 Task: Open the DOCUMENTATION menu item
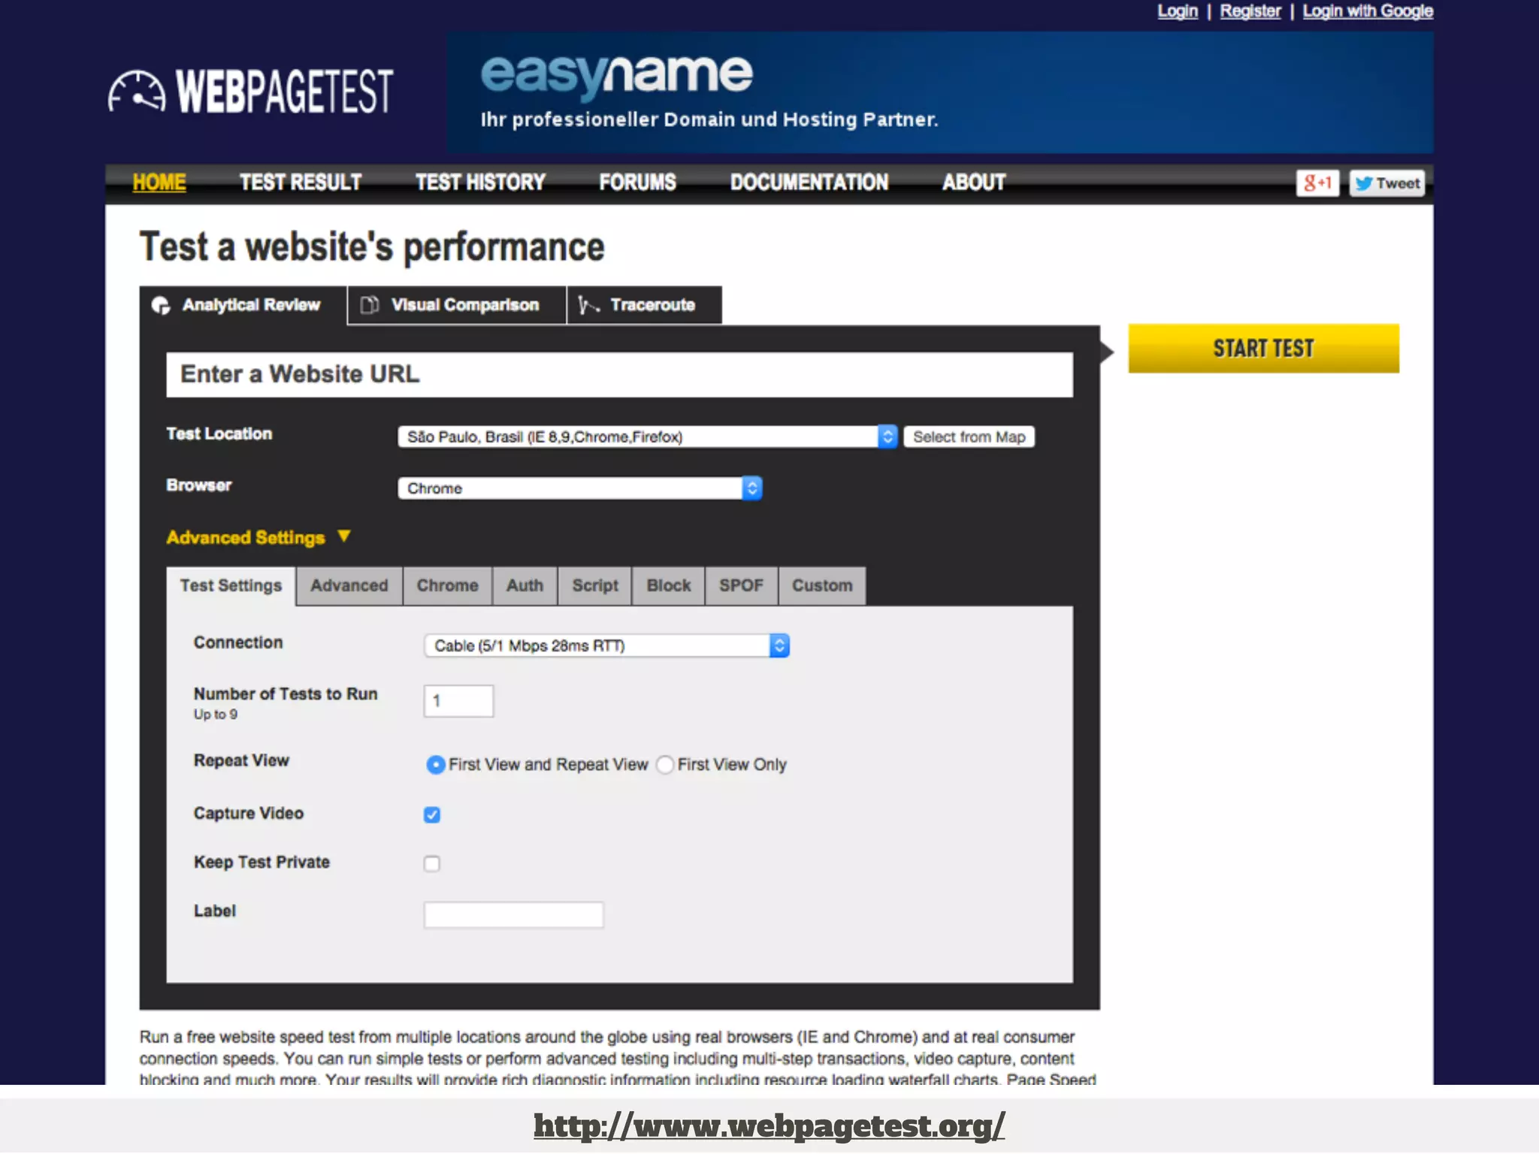(809, 183)
